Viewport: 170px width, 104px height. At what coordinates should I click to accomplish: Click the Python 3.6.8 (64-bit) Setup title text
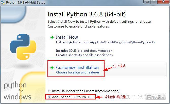tap(26, 3)
